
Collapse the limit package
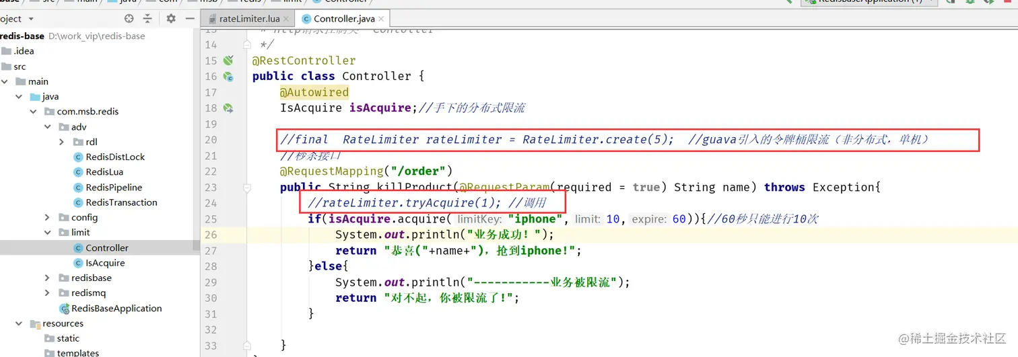pyautogui.click(x=47, y=233)
